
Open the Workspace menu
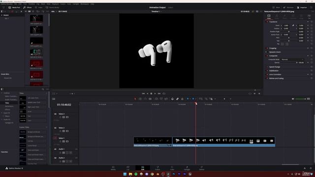click(x=85, y=4)
